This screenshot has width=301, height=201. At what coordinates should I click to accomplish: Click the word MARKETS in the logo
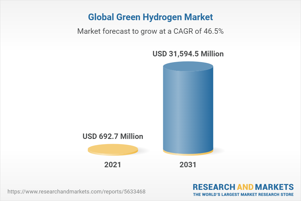(275, 187)
